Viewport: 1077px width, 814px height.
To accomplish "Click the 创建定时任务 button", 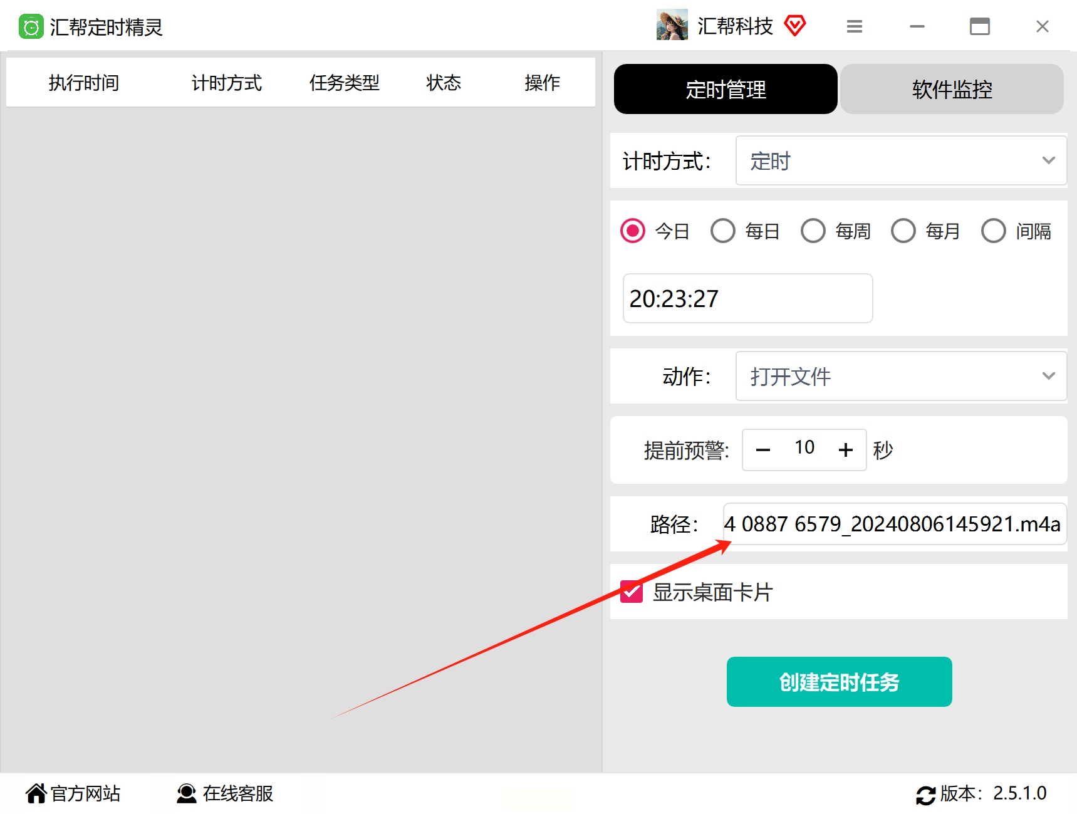I will pos(840,682).
